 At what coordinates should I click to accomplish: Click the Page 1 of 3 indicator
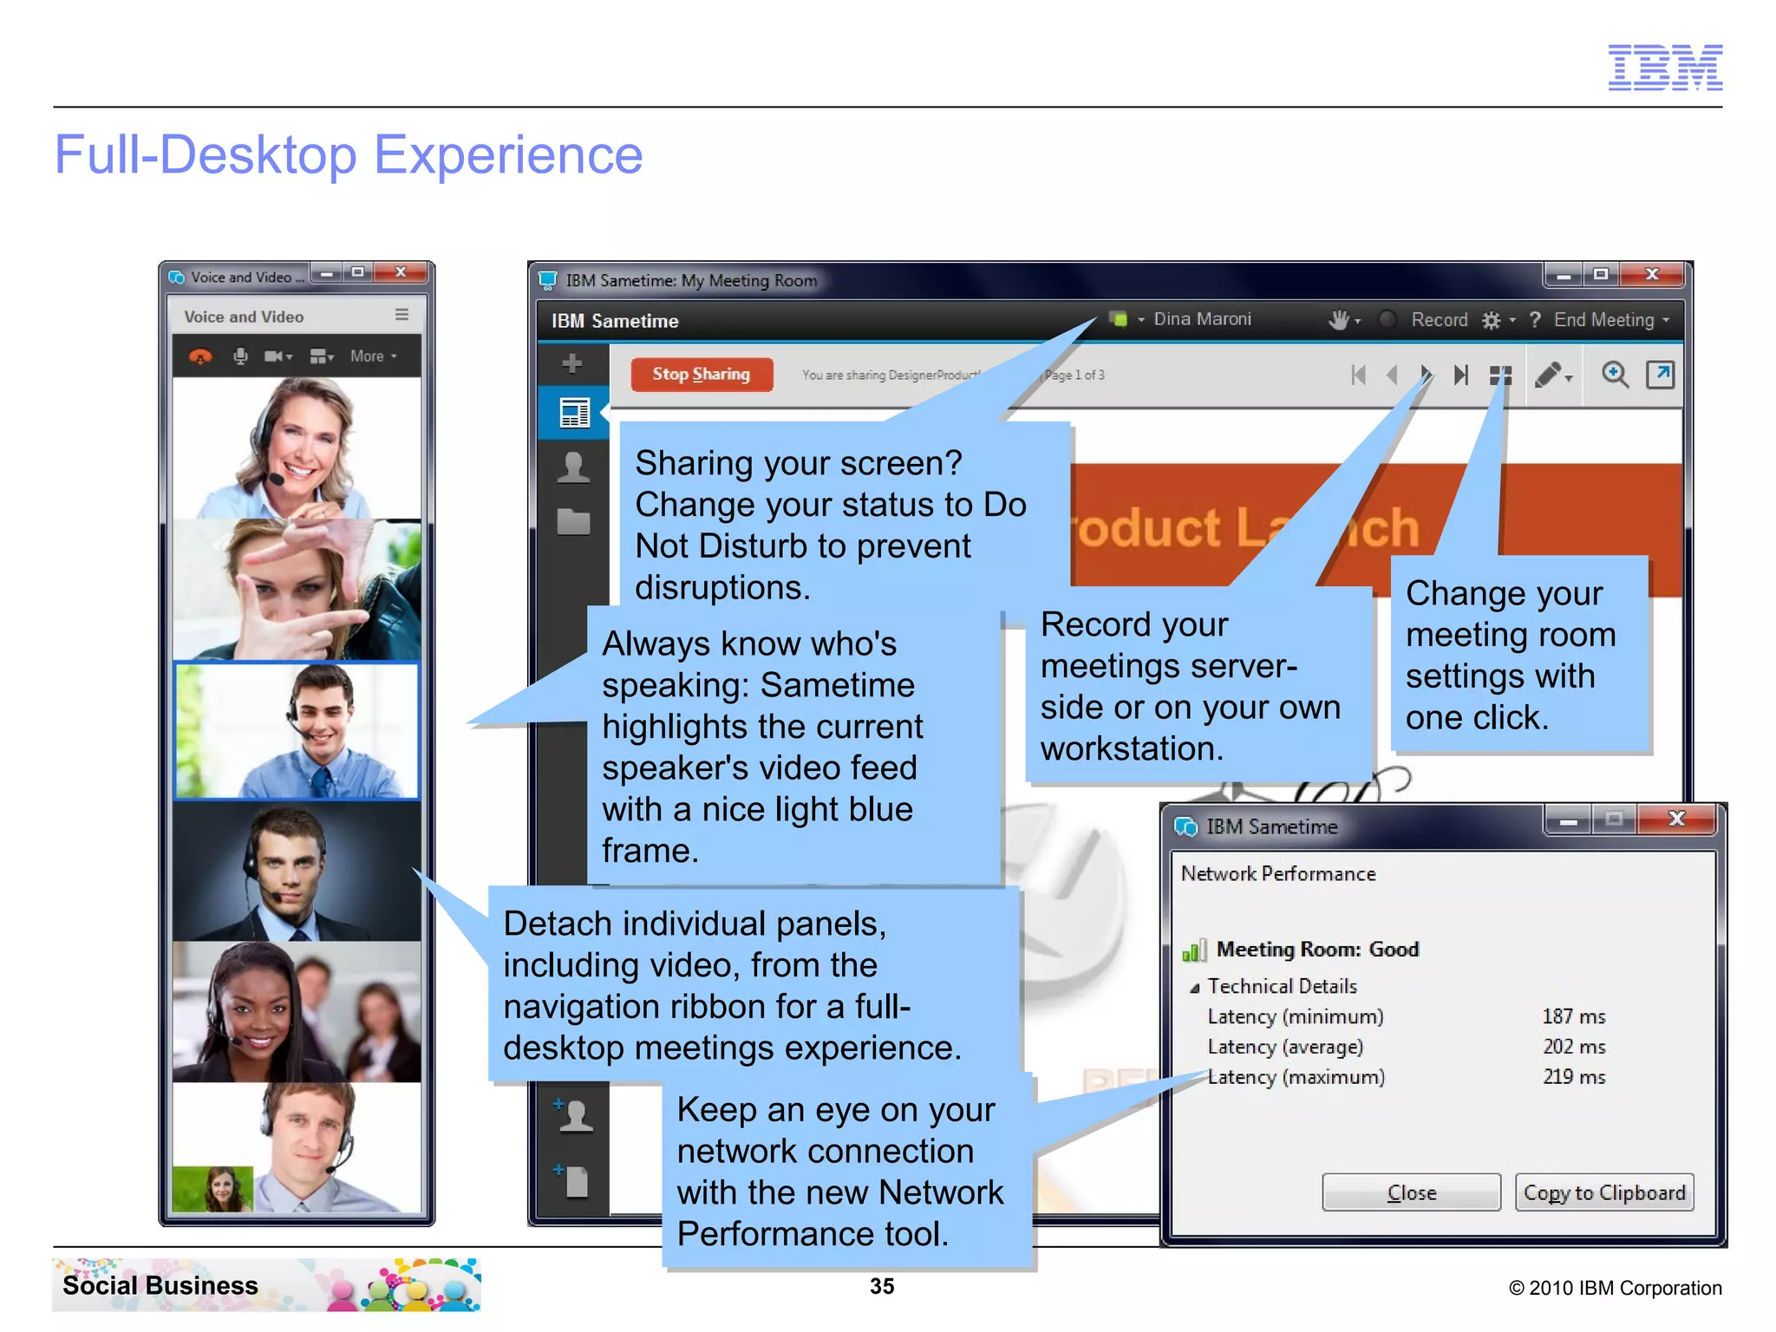coord(1074,375)
